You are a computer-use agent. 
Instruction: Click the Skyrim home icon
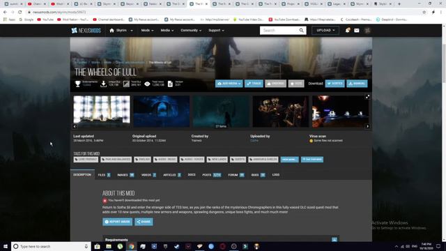(x=111, y=31)
